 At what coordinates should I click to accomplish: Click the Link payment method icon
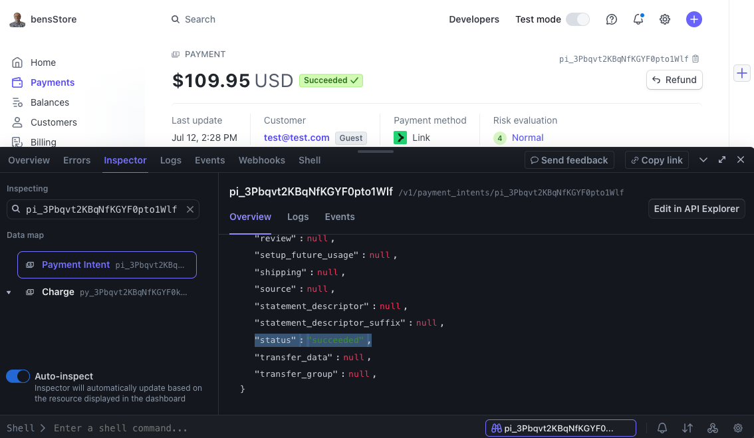click(400, 138)
